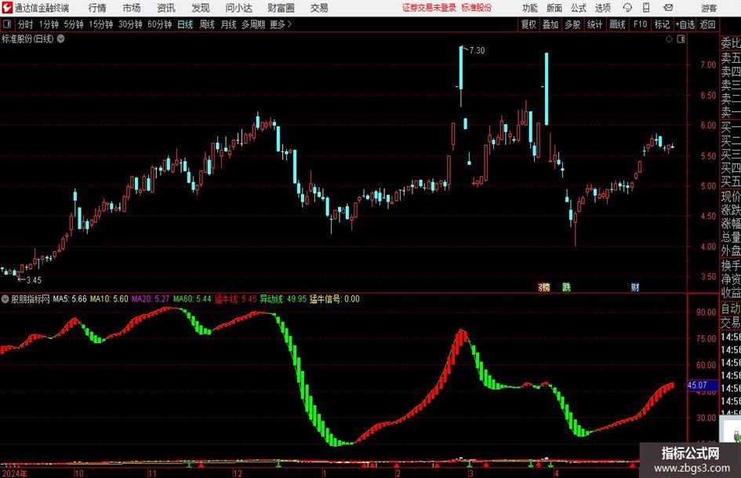Click the 3.45 low price label
This screenshot has width=741, height=478.
point(34,280)
